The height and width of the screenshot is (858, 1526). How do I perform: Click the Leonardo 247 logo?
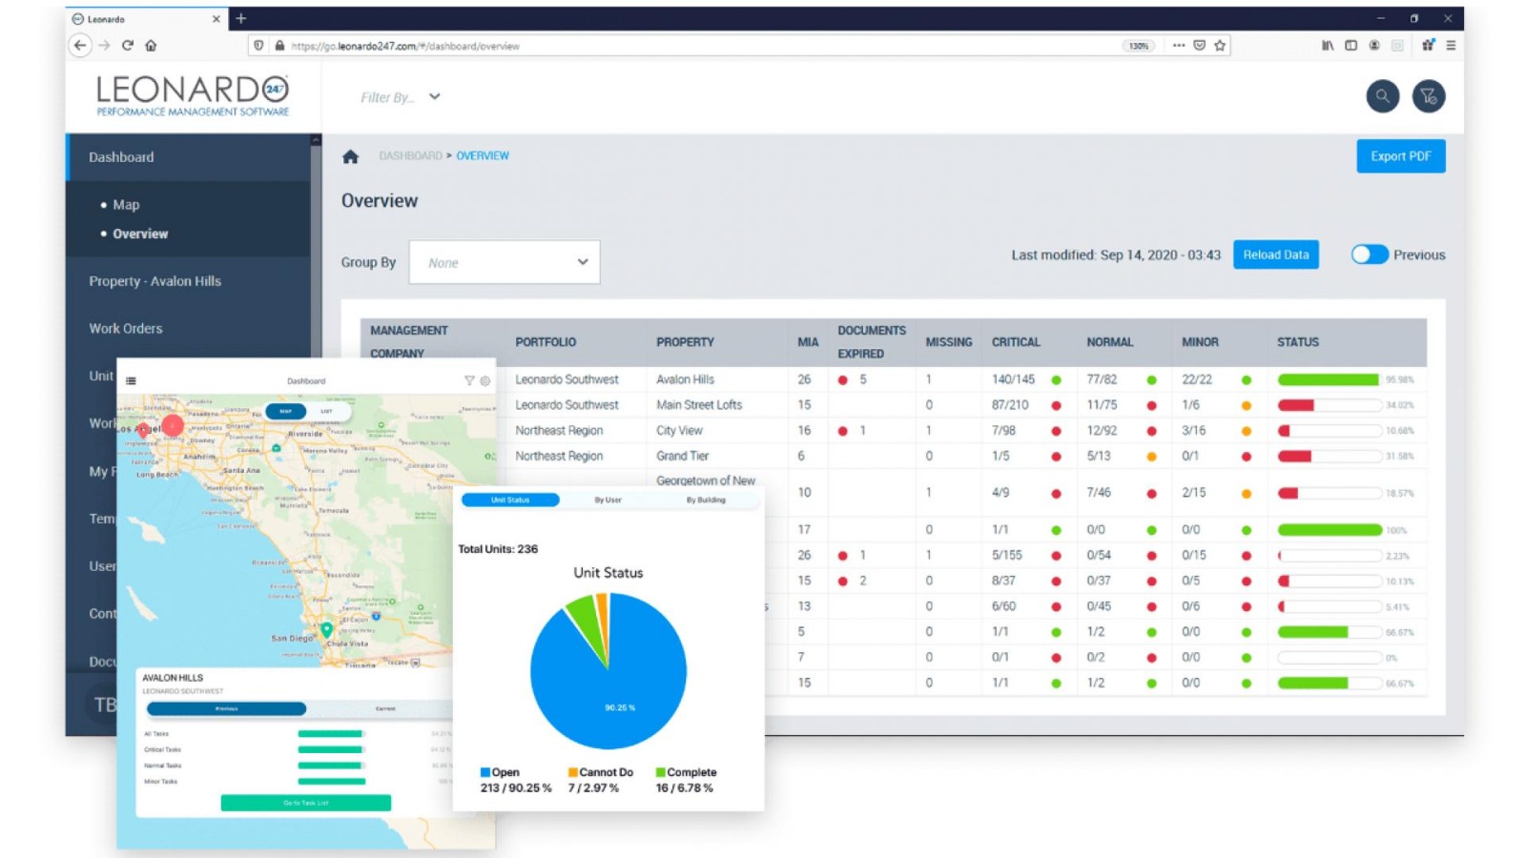point(193,96)
